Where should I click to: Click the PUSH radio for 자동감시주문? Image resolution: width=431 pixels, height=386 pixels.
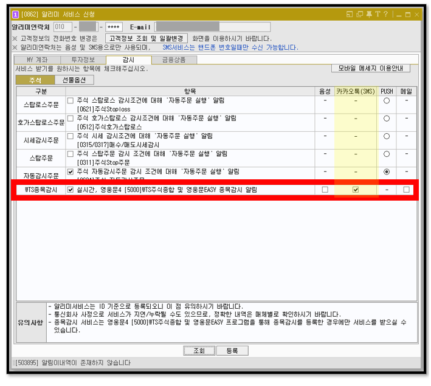tap(387, 172)
